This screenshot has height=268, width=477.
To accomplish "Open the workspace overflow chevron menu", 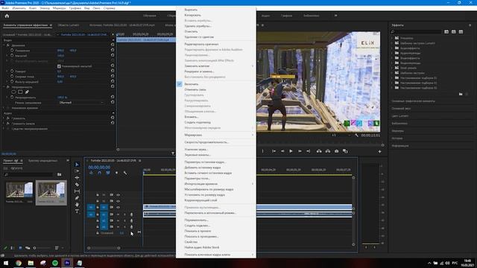I will (x=335, y=16).
